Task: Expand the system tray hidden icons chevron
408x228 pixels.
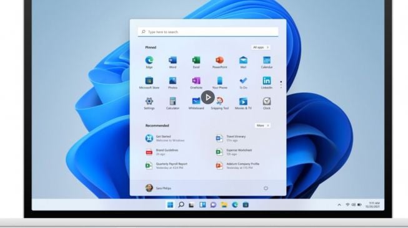Action: click(339, 205)
